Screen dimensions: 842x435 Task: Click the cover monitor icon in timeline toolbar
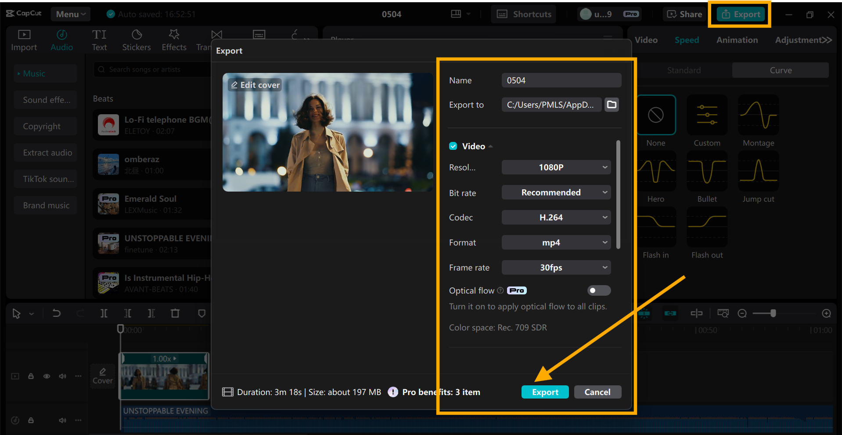coord(723,313)
